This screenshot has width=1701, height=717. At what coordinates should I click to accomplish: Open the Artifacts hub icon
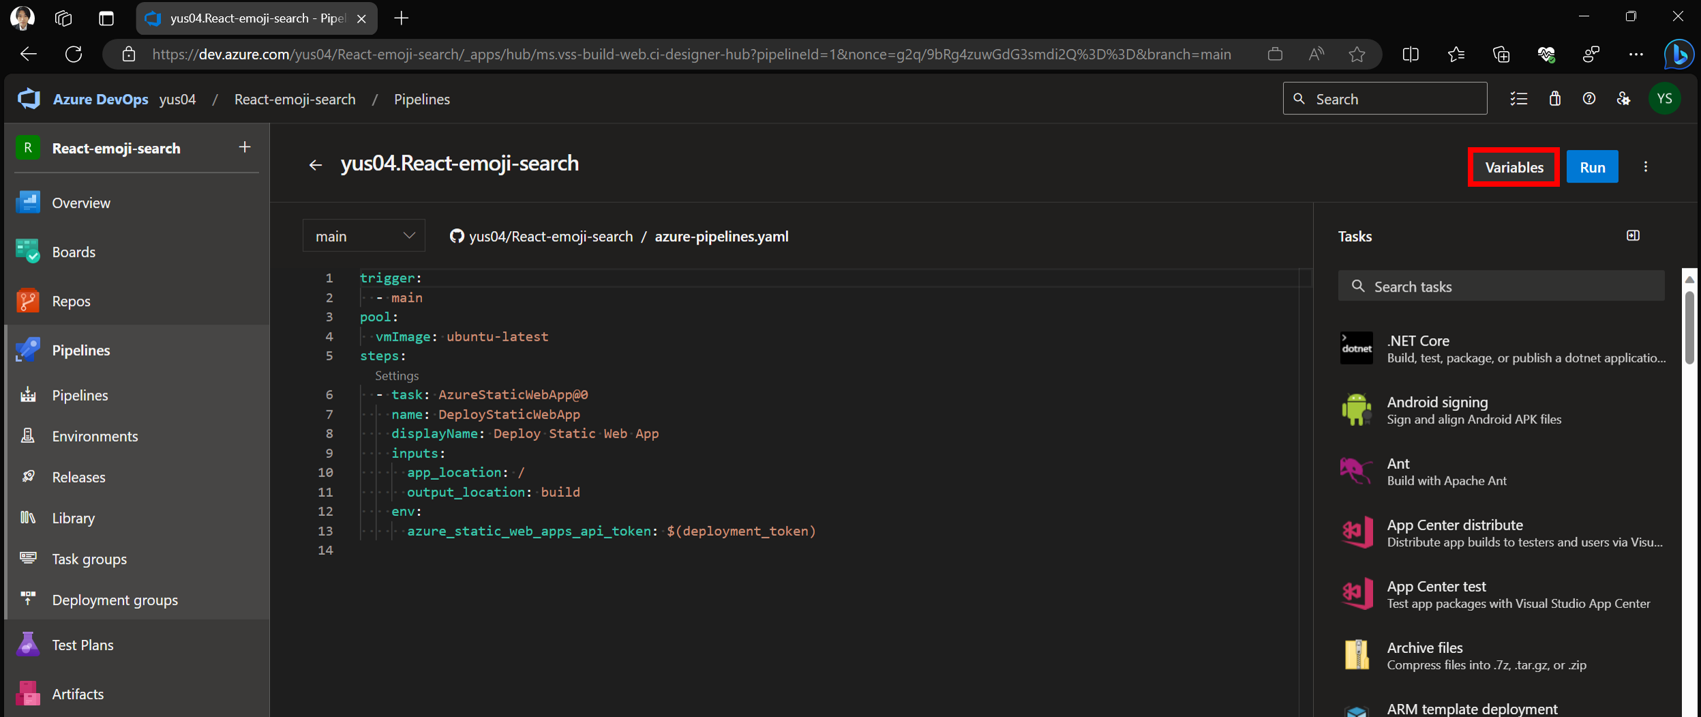pyautogui.click(x=28, y=693)
